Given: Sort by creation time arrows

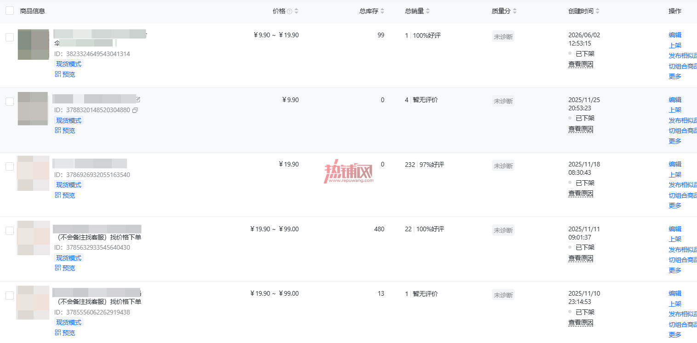Looking at the screenshot, I should point(598,11).
